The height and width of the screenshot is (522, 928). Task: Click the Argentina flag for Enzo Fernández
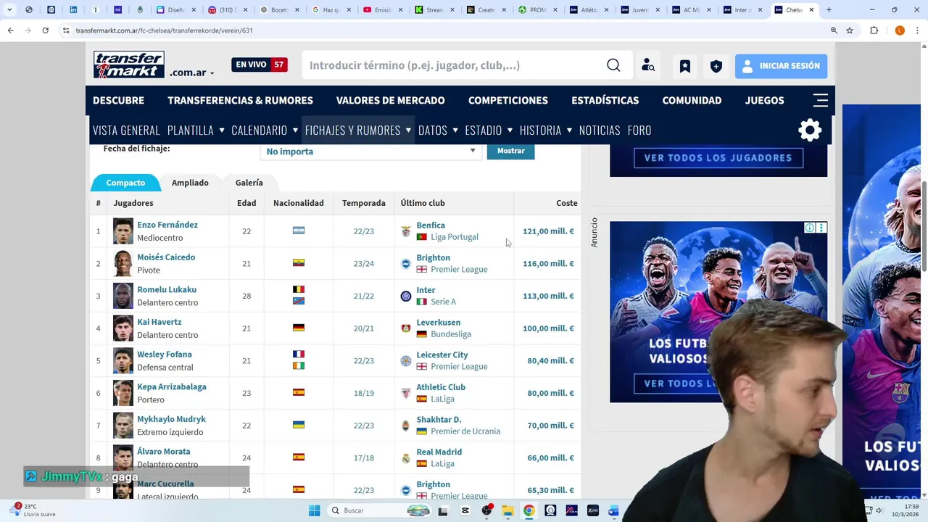point(299,231)
